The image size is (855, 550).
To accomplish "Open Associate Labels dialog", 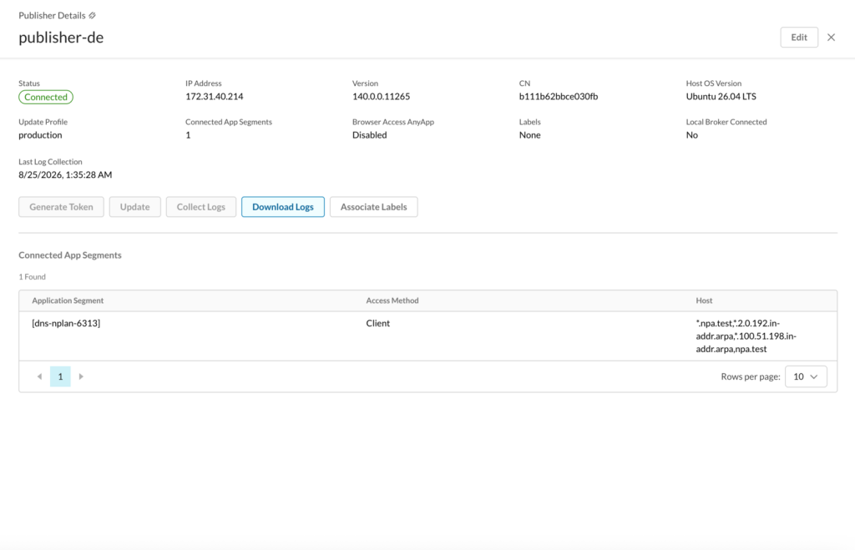I will 373,207.
